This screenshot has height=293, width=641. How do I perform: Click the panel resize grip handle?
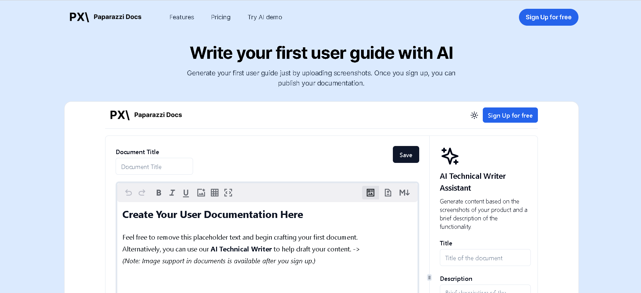tap(429, 277)
